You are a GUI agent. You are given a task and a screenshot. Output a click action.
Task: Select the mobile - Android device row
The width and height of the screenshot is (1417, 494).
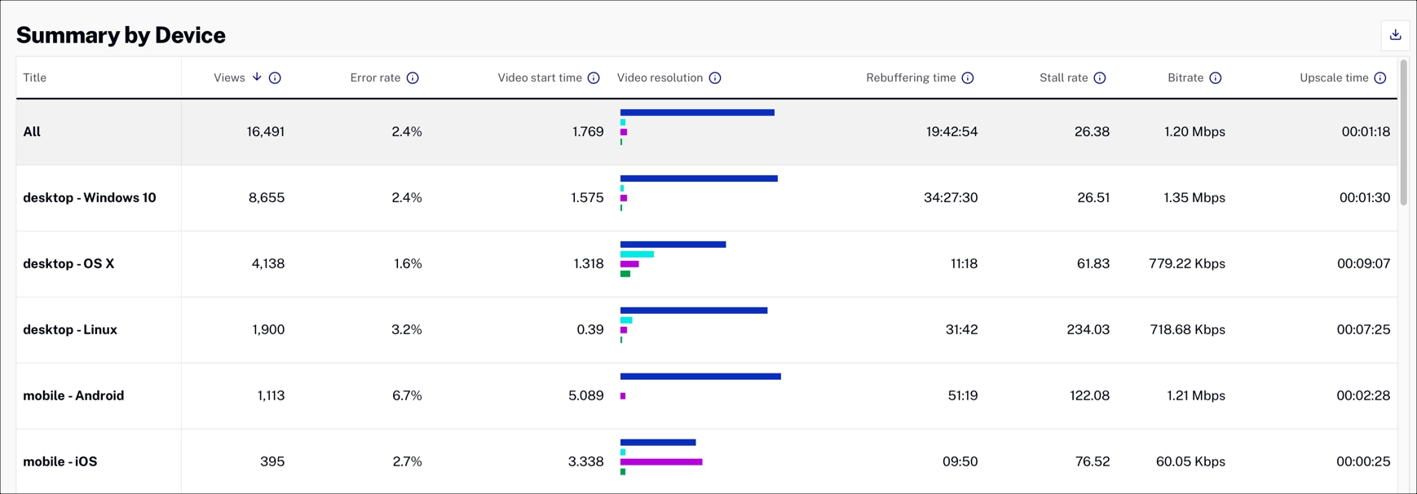(73, 396)
